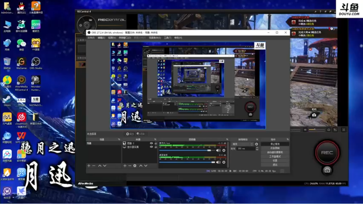
Task: Mute the mic/Aux audio channel
Action: (218, 151)
